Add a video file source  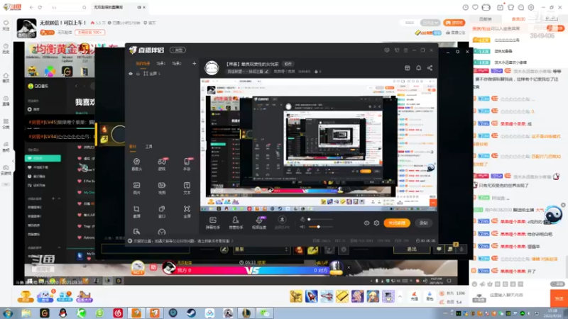tap(162, 188)
